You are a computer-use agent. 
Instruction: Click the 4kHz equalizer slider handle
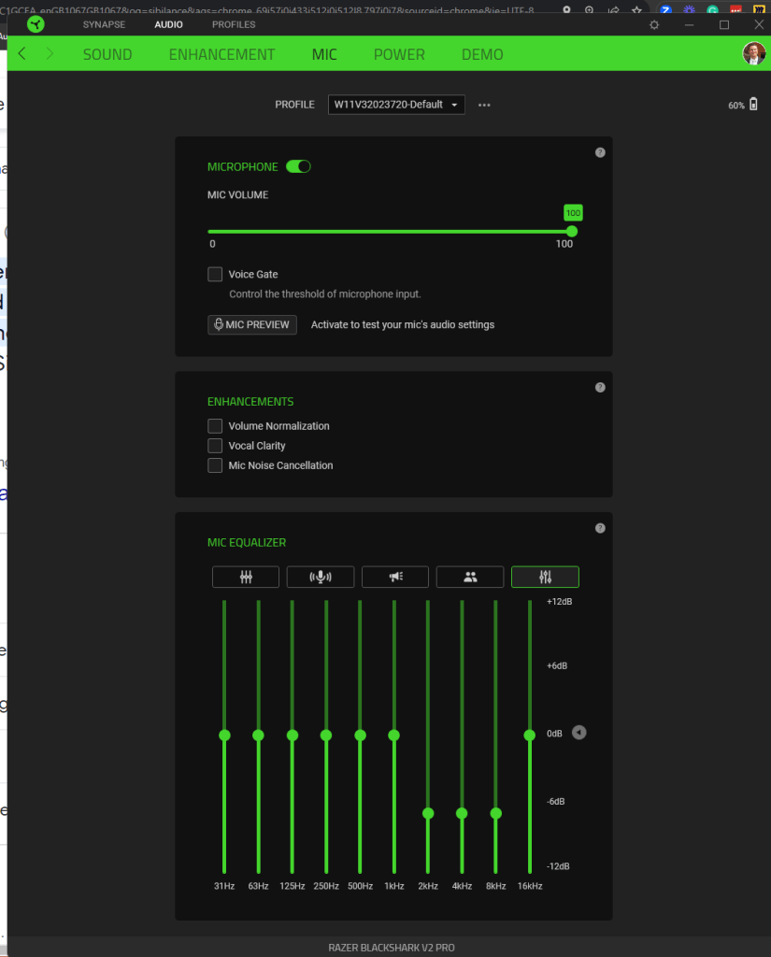tap(462, 813)
